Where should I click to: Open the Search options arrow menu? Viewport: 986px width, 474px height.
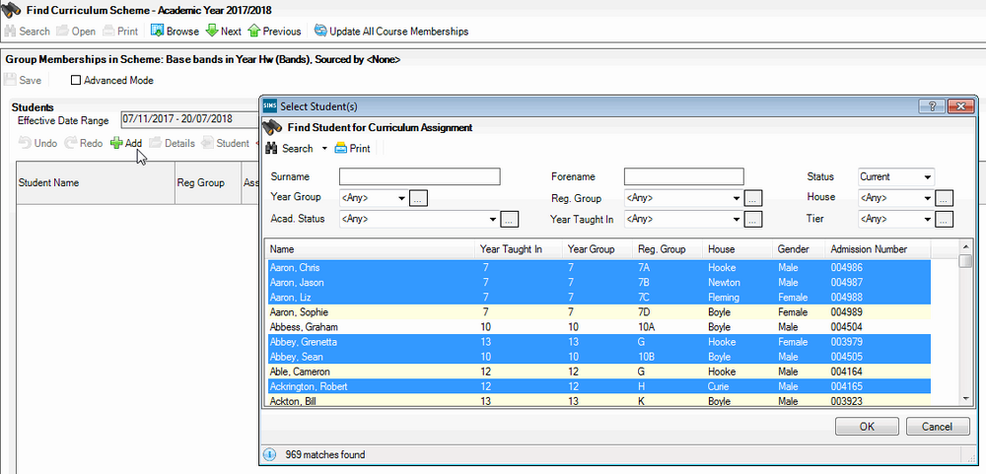pyautogui.click(x=324, y=149)
